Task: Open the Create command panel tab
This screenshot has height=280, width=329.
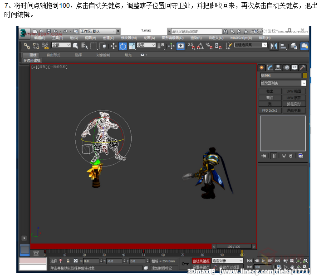Action: [262, 67]
